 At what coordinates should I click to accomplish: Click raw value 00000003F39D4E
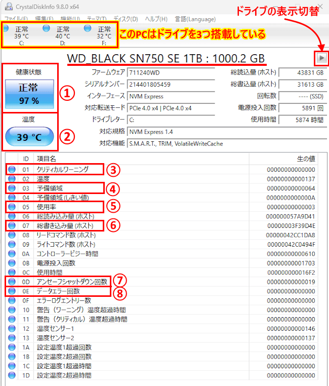coord(291,226)
